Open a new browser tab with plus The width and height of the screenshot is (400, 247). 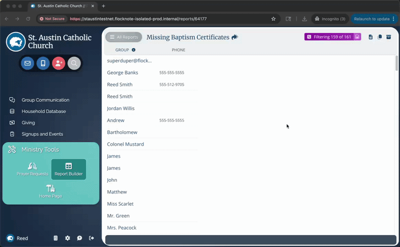pos(103,6)
